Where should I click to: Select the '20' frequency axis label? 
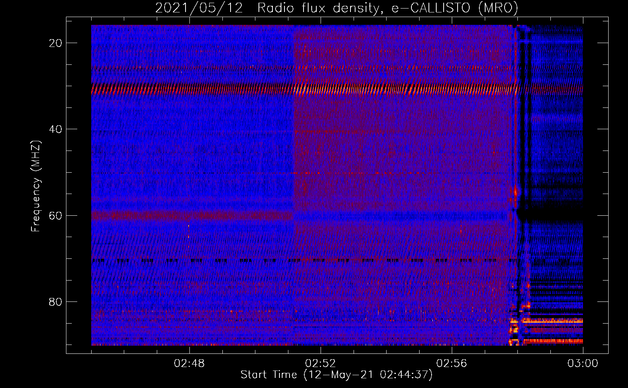(x=56, y=43)
